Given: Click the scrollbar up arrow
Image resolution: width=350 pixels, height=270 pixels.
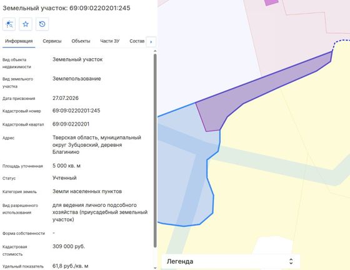Looking at the screenshot, I should (x=155, y=51).
